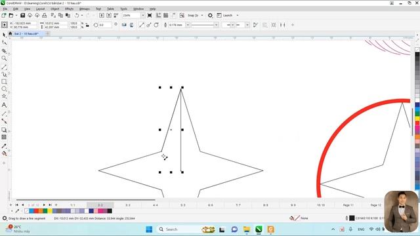Open the Layout menu
The width and height of the screenshot is (420, 236).
coord(41,9)
